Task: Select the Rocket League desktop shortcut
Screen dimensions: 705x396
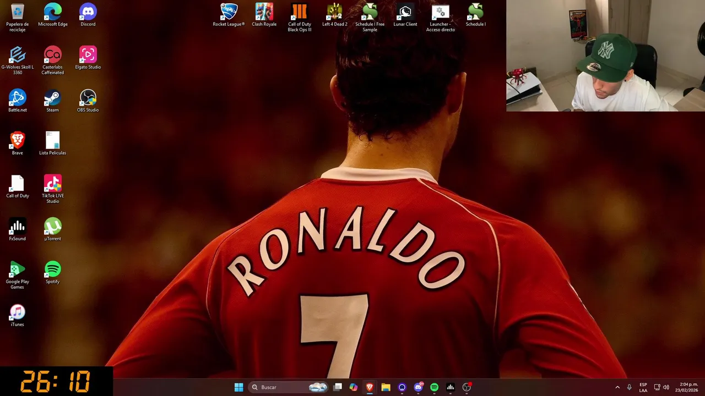Action: [229, 15]
